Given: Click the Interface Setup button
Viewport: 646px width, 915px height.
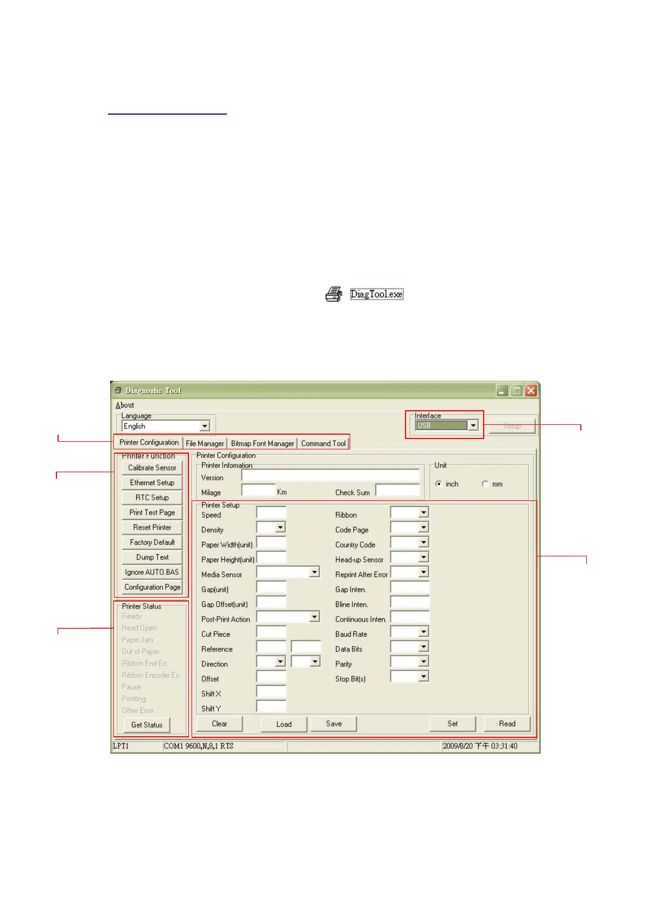Looking at the screenshot, I should pos(512,426).
